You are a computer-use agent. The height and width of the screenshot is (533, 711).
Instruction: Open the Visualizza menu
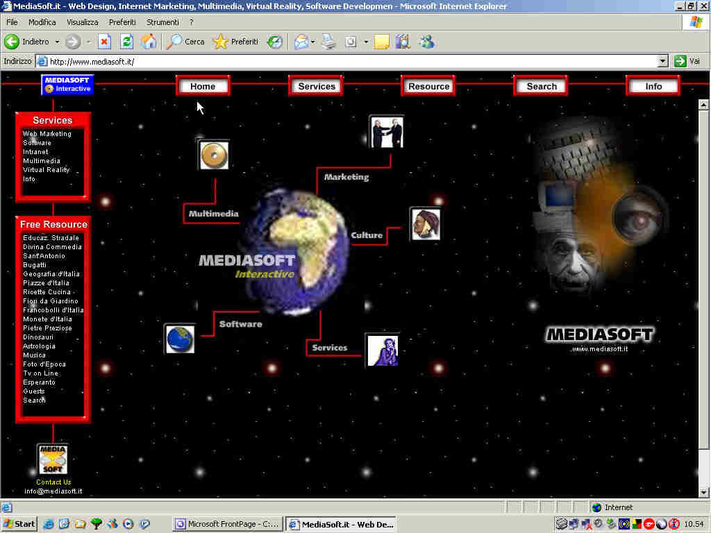(x=82, y=22)
